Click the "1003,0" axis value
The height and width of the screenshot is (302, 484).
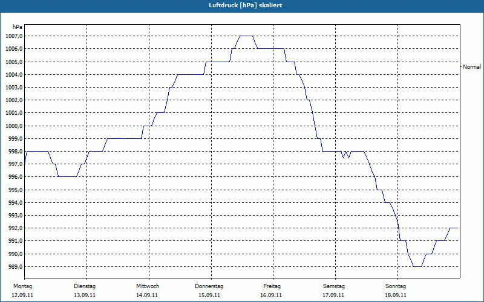(x=14, y=88)
